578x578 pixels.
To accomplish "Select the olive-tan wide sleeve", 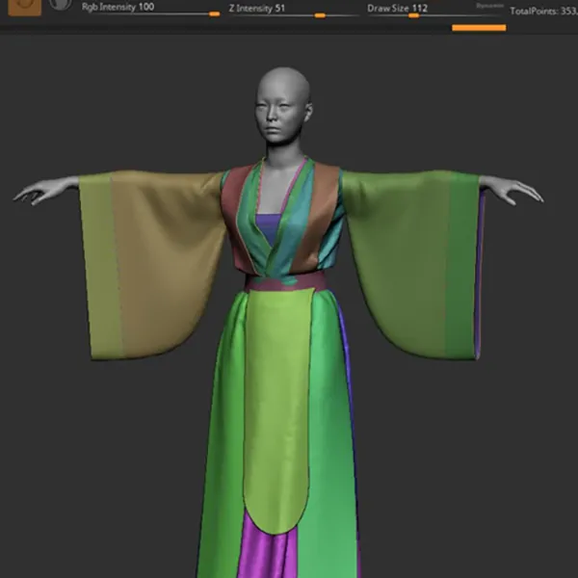I will (154, 260).
